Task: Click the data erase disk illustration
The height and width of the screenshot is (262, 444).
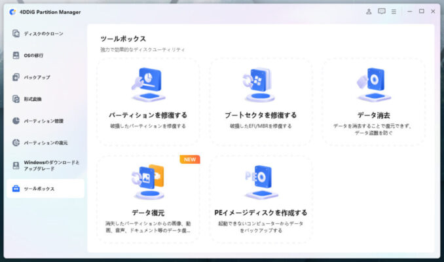Action: coord(374,84)
